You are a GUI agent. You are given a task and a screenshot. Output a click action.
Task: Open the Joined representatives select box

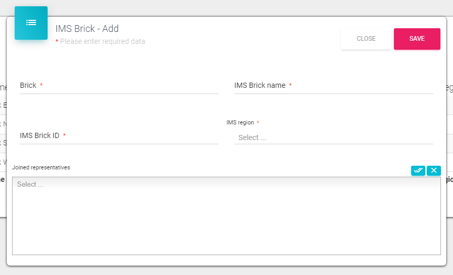(226, 185)
